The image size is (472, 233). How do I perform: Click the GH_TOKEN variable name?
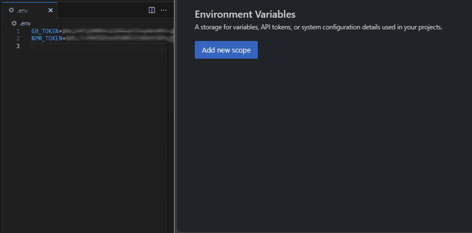point(45,31)
